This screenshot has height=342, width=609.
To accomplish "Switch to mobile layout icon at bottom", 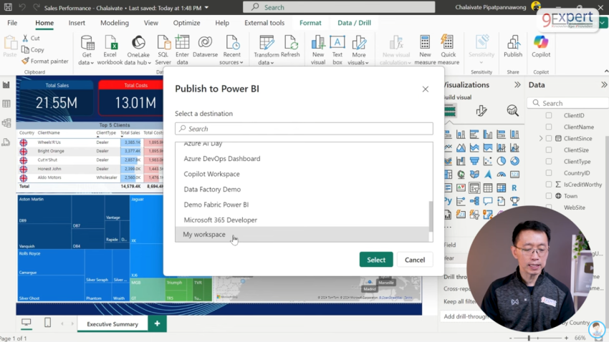I will tap(47, 323).
